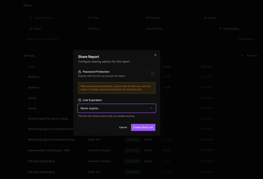Cancel the Share Report dialog

[123, 127]
